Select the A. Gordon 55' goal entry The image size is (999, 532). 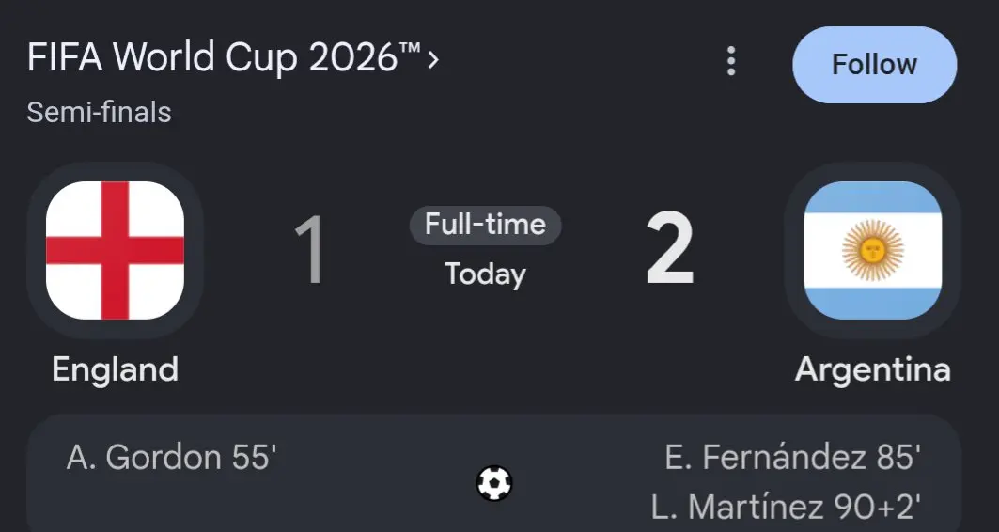tap(171, 458)
